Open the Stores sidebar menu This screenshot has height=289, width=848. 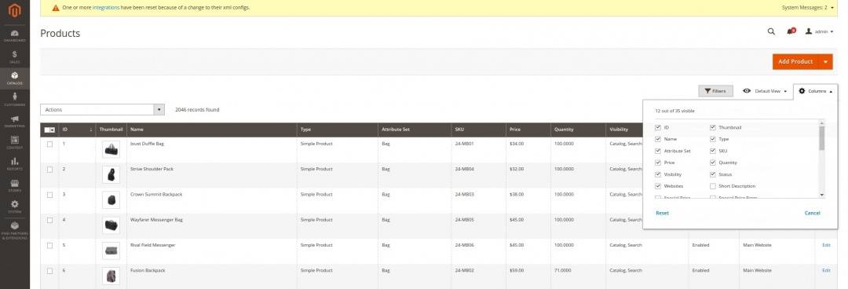[x=15, y=185]
